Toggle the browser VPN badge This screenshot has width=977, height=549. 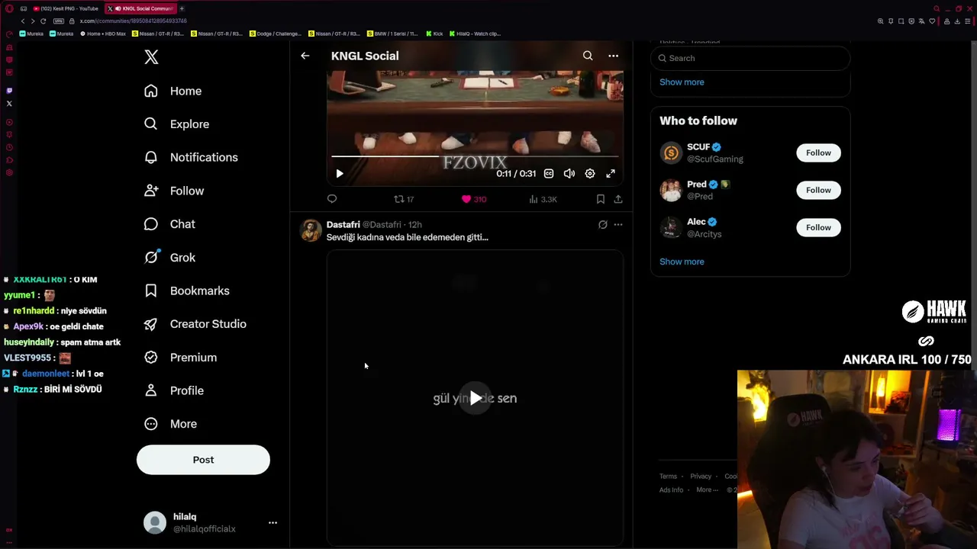coord(59,21)
